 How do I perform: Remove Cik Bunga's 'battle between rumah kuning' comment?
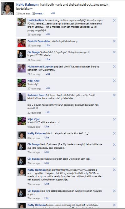tap(114, 191)
